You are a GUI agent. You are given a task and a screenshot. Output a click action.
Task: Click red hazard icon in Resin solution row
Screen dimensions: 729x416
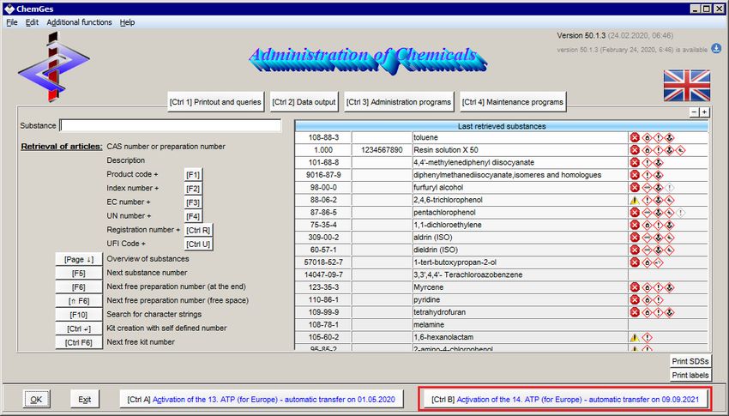point(635,150)
